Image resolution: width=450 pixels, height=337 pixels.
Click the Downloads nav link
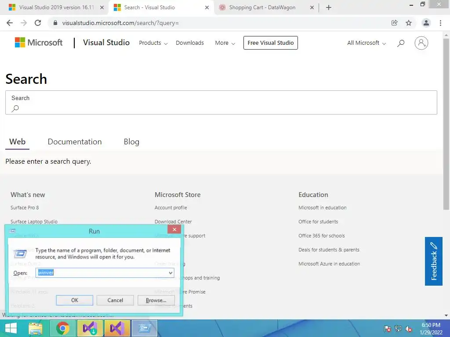tap(190, 43)
